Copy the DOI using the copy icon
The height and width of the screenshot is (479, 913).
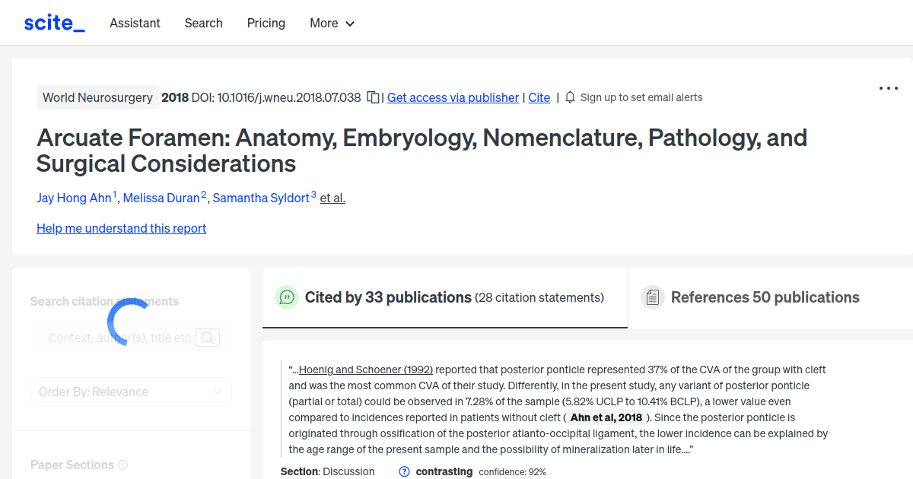372,97
